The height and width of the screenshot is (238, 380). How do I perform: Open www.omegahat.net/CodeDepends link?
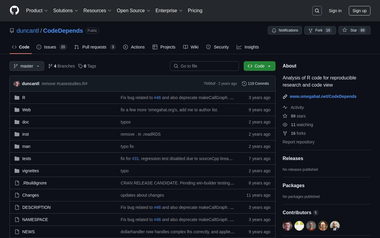[x=323, y=96]
